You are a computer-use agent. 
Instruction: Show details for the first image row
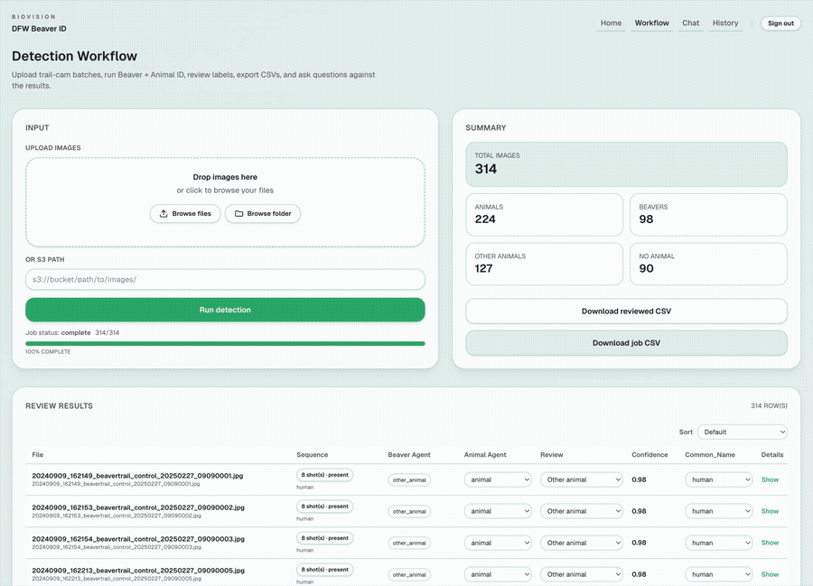click(770, 479)
